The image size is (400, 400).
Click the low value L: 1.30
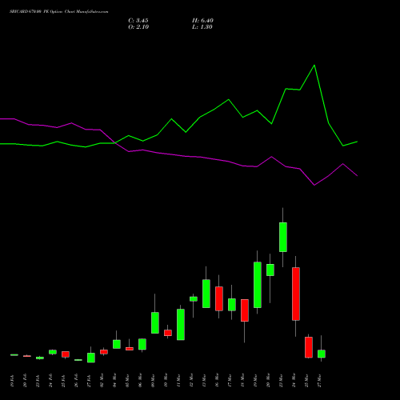[202, 27]
